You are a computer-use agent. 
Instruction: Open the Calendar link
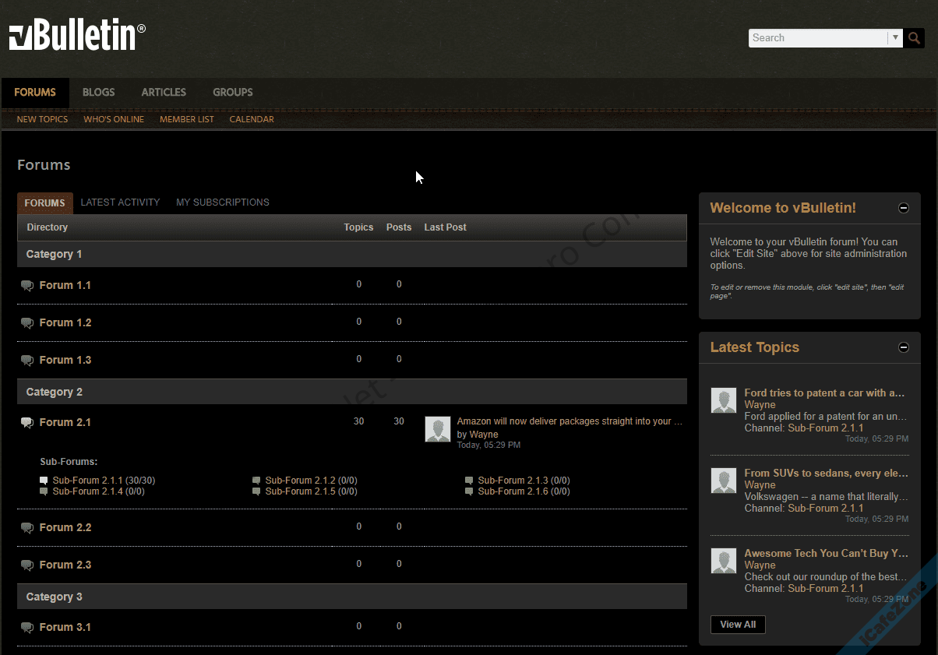coord(252,119)
